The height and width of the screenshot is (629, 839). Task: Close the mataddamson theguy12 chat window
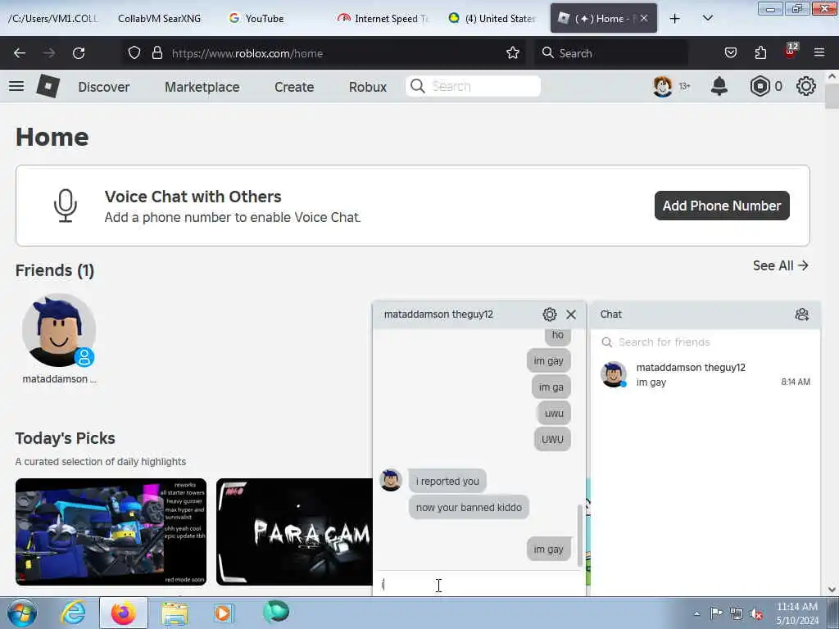point(571,314)
